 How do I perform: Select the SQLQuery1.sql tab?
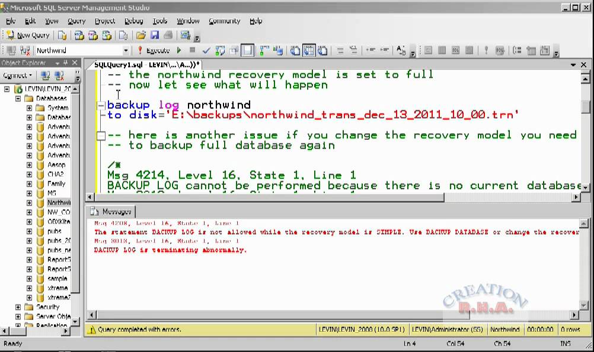(146, 65)
